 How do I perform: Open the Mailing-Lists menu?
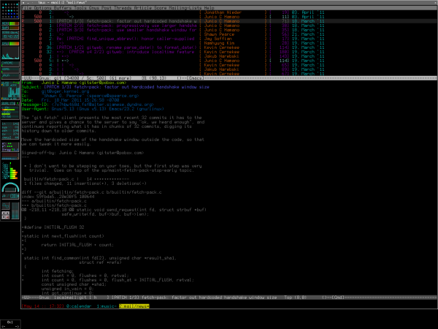pos(185,8)
